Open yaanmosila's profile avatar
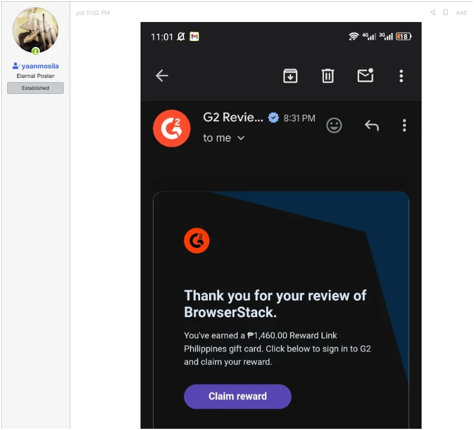 (x=35, y=30)
